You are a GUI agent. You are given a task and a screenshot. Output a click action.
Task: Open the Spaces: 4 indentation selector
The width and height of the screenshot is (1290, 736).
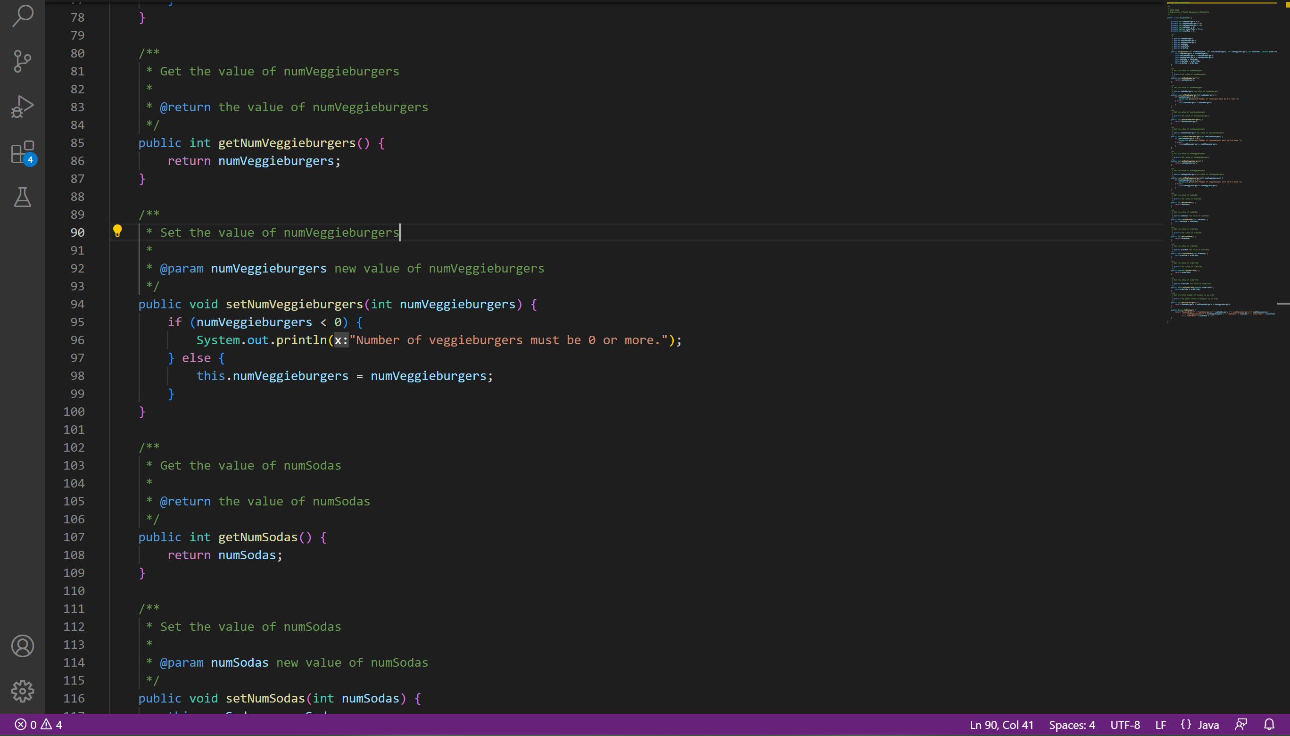coord(1072,725)
